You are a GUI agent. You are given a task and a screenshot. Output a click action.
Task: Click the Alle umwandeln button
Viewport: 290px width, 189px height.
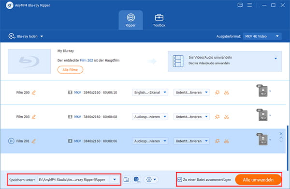click(x=258, y=180)
